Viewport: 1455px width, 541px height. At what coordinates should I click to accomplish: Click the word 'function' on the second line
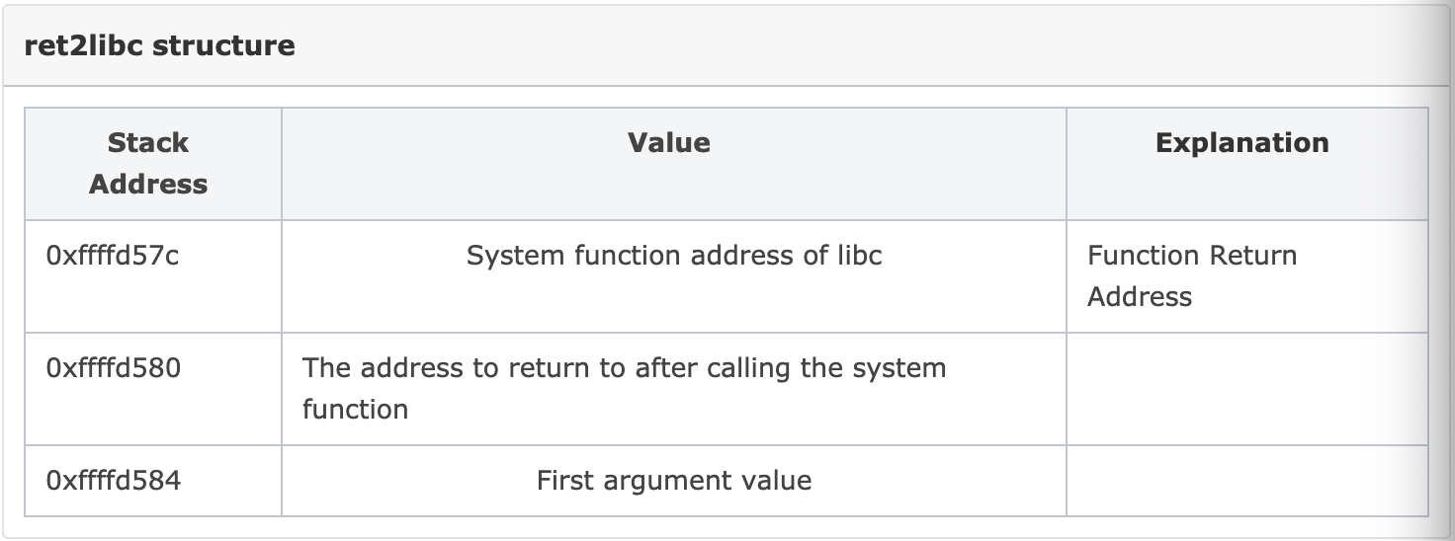(355, 409)
